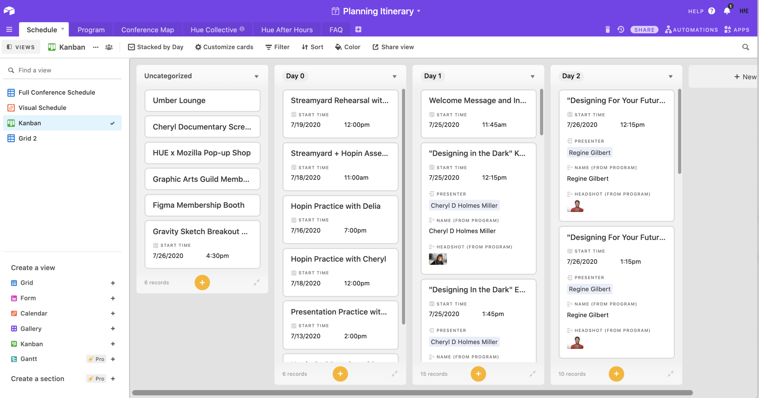Open the notifications bell
This screenshot has height=398, width=759.
coord(727,11)
